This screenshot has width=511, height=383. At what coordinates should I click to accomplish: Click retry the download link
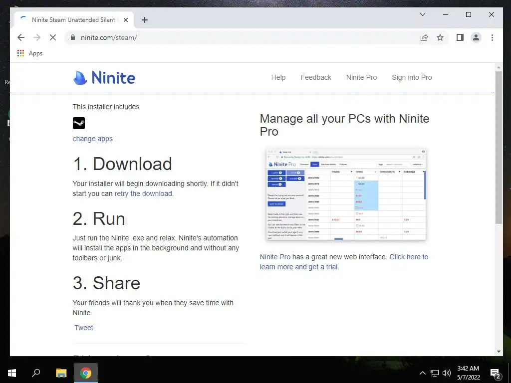point(143,193)
